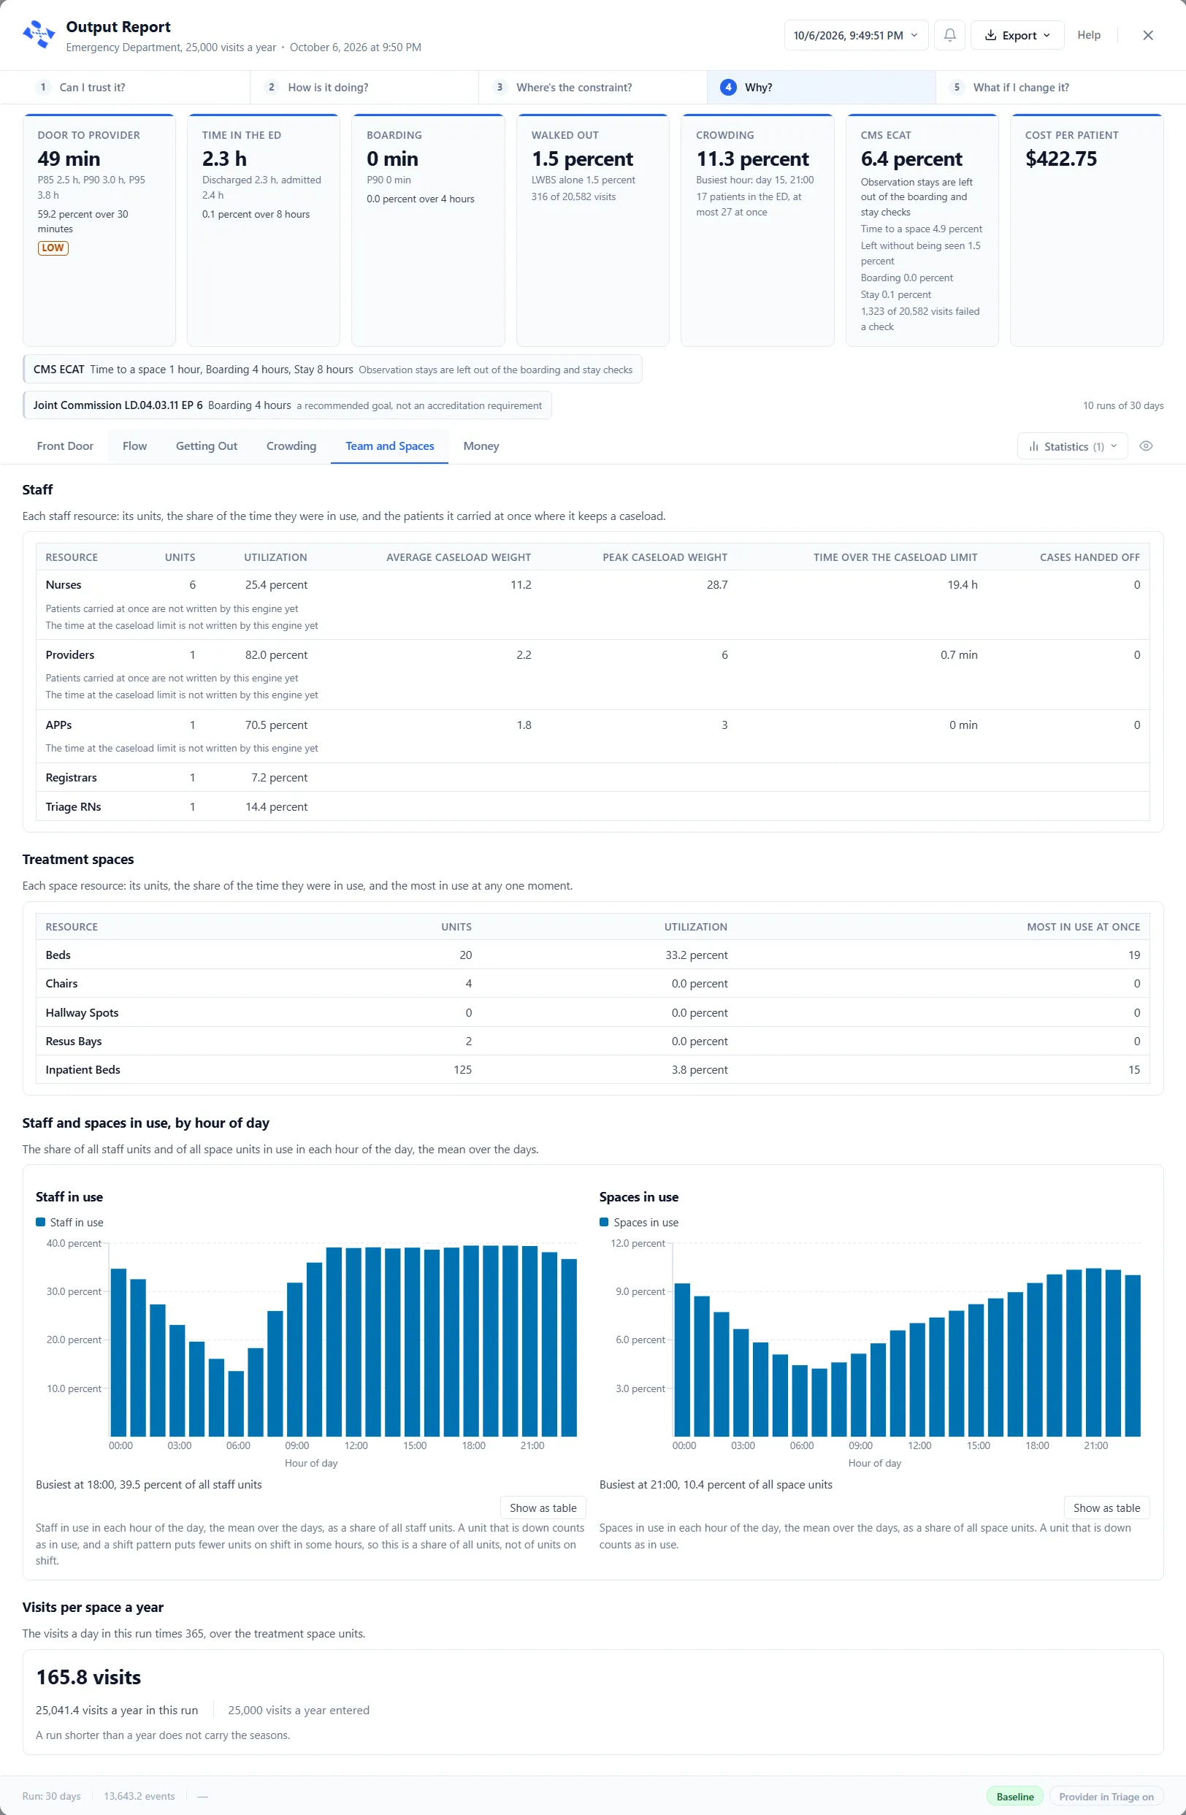This screenshot has height=1815, width=1186.
Task: Open the notifications bell
Action: point(949,35)
